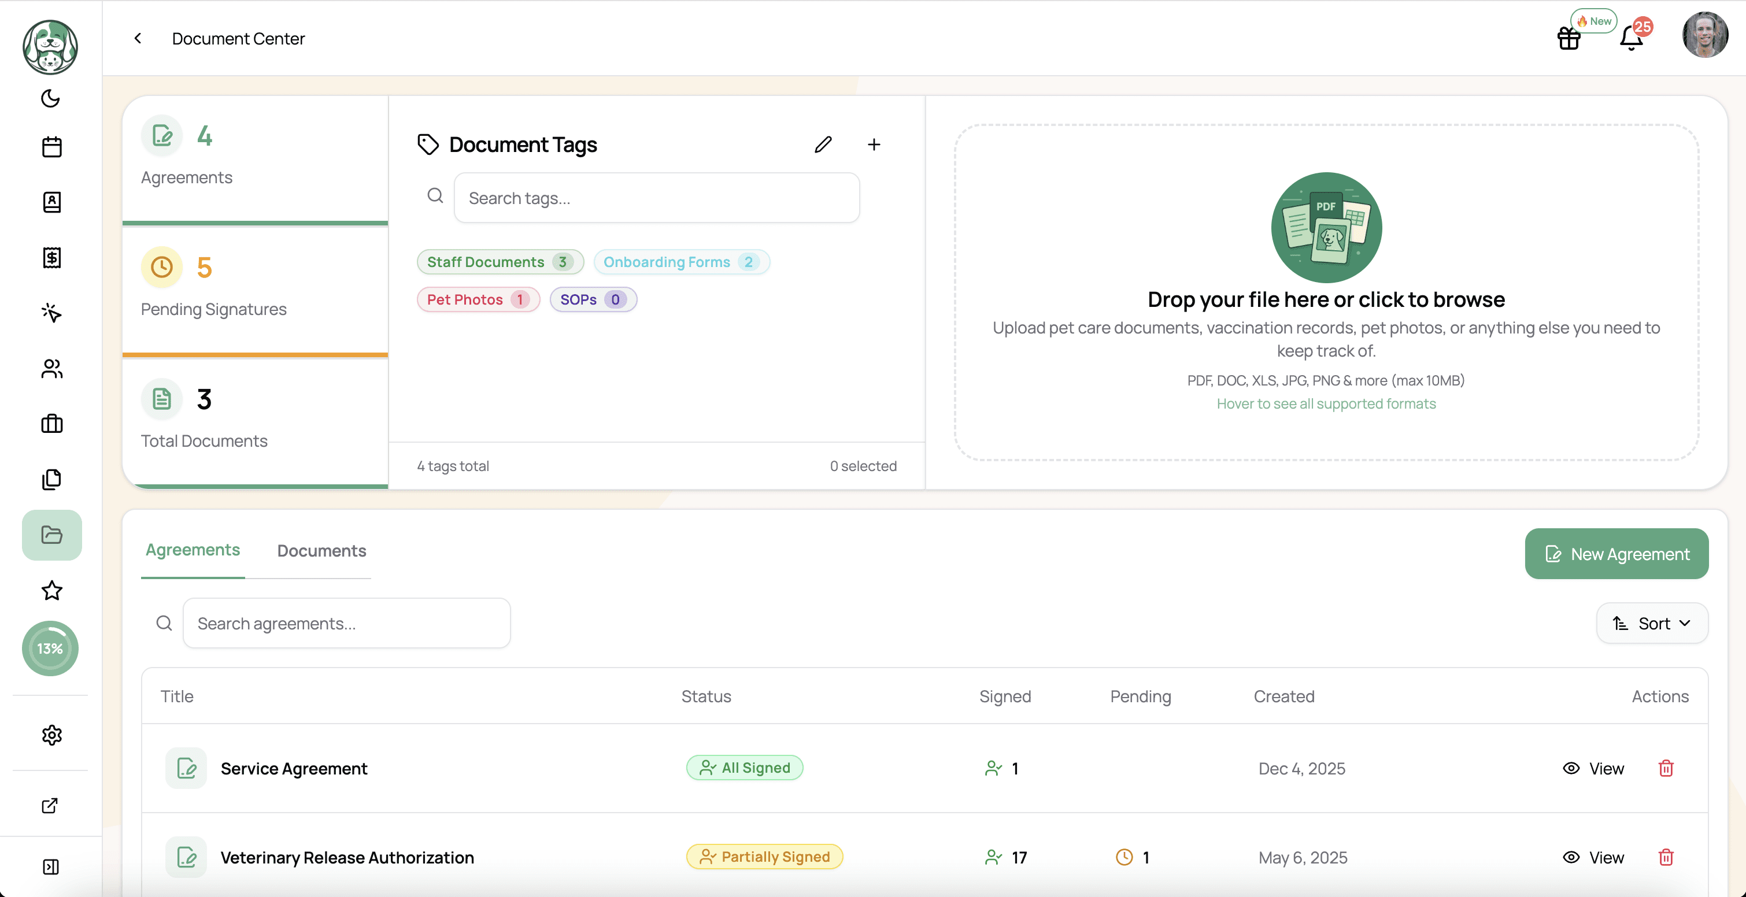Open notifications bell with 25 badge
This screenshot has height=897, width=1746.
point(1632,39)
